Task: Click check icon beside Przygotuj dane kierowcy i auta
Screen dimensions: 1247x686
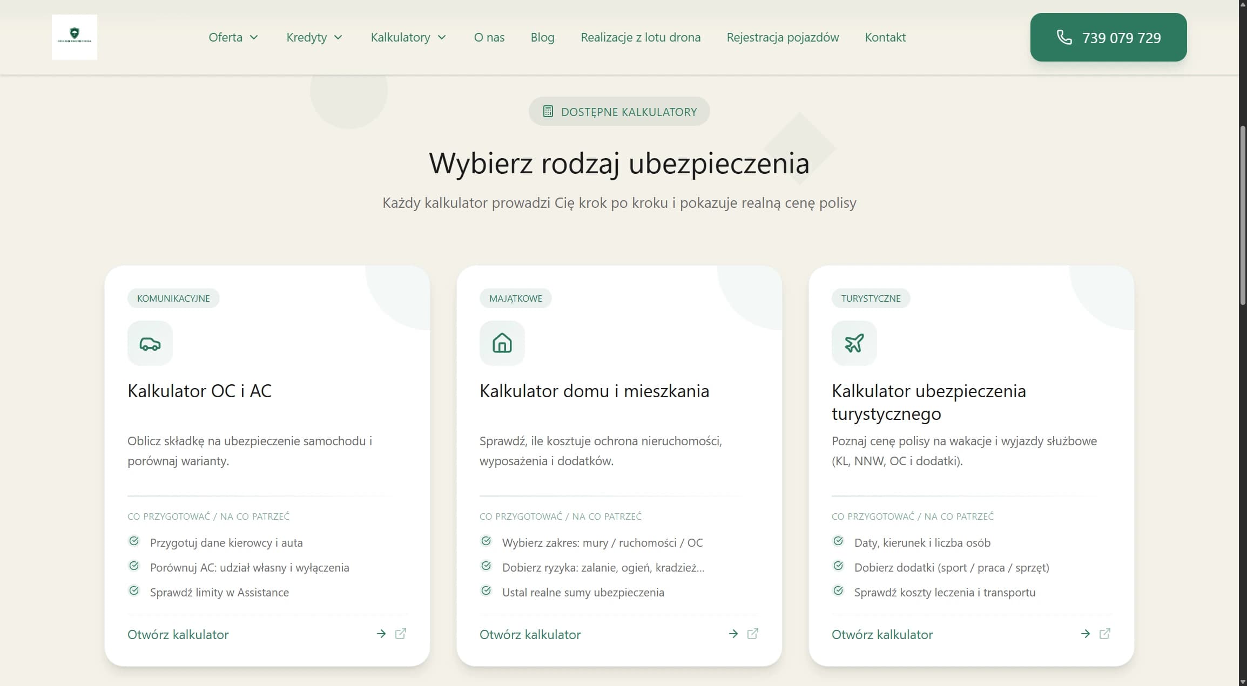Action: (134, 541)
